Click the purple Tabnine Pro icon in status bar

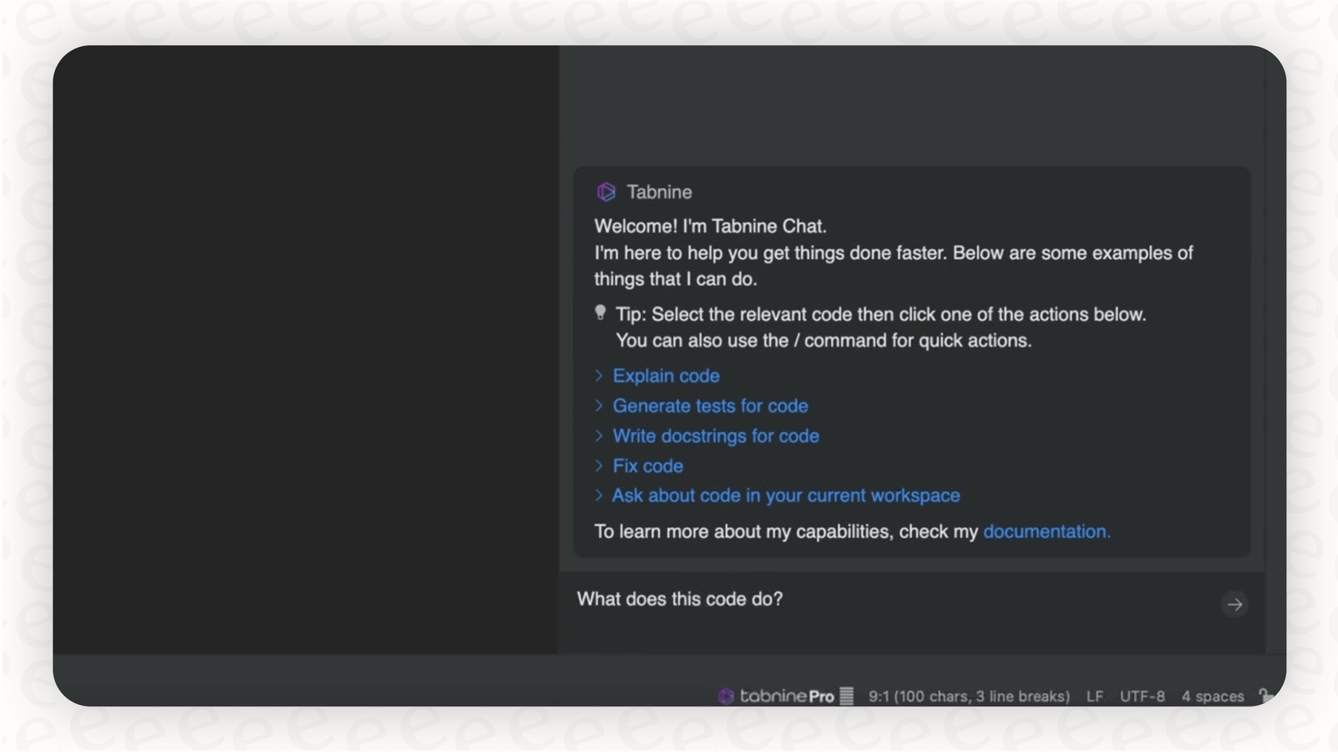coord(726,696)
